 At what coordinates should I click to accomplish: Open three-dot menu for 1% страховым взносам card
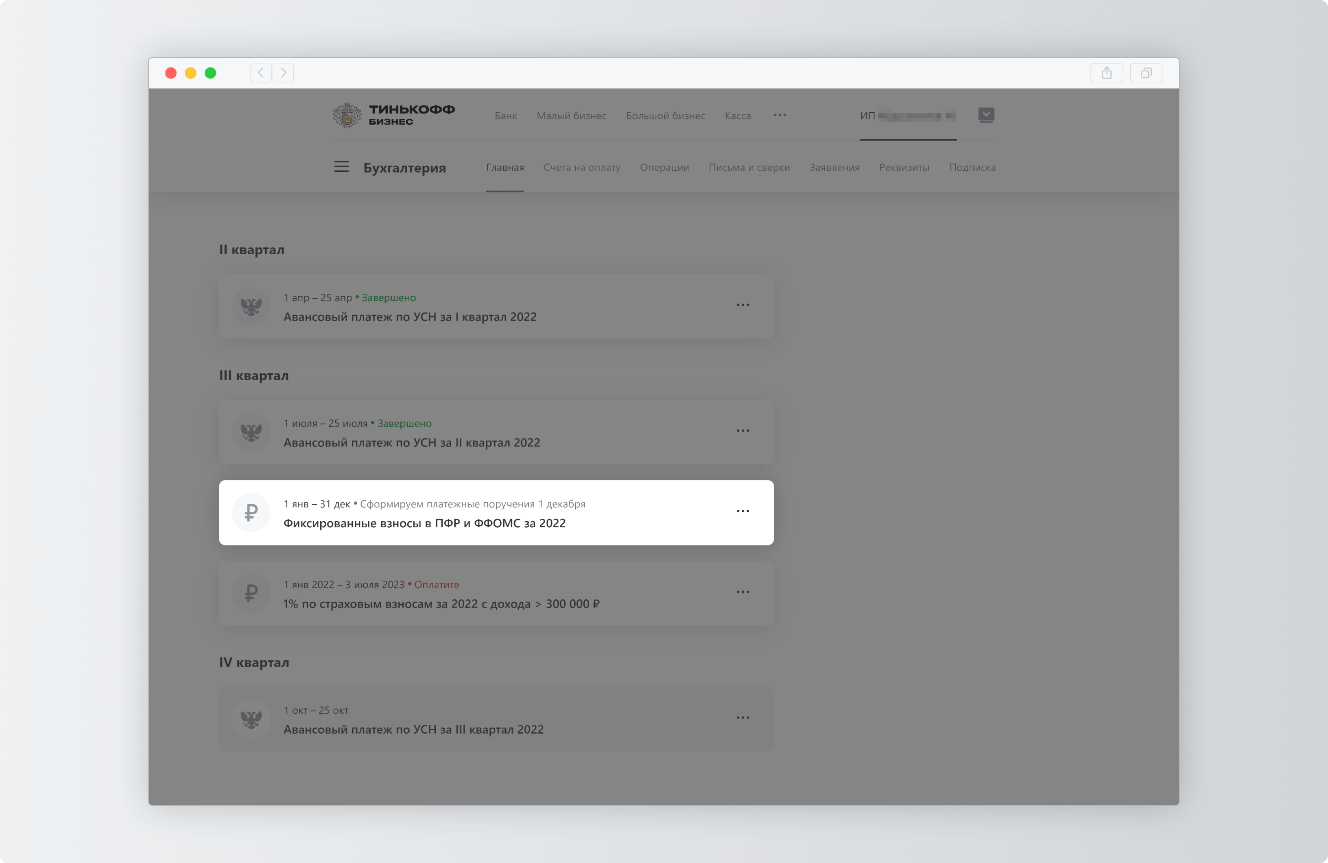pyautogui.click(x=742, y=592)
